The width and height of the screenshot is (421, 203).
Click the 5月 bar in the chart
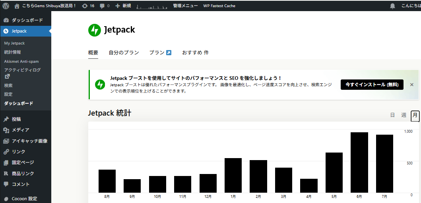pos(334,173)
